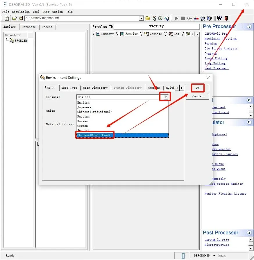Switch to the Database tab
This screenshot has width=254, height=260.
pos(29,27)
